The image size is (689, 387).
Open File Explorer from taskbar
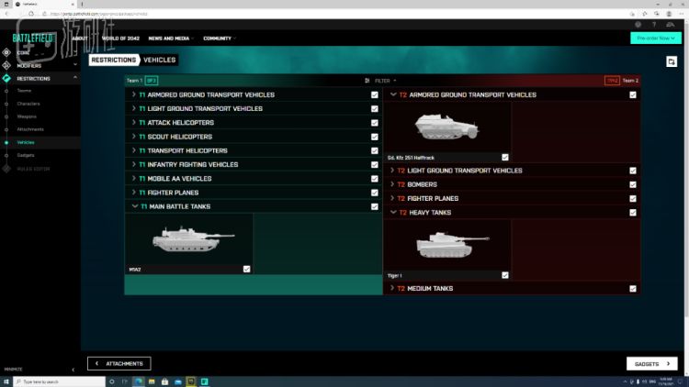(x=152, y=381)
